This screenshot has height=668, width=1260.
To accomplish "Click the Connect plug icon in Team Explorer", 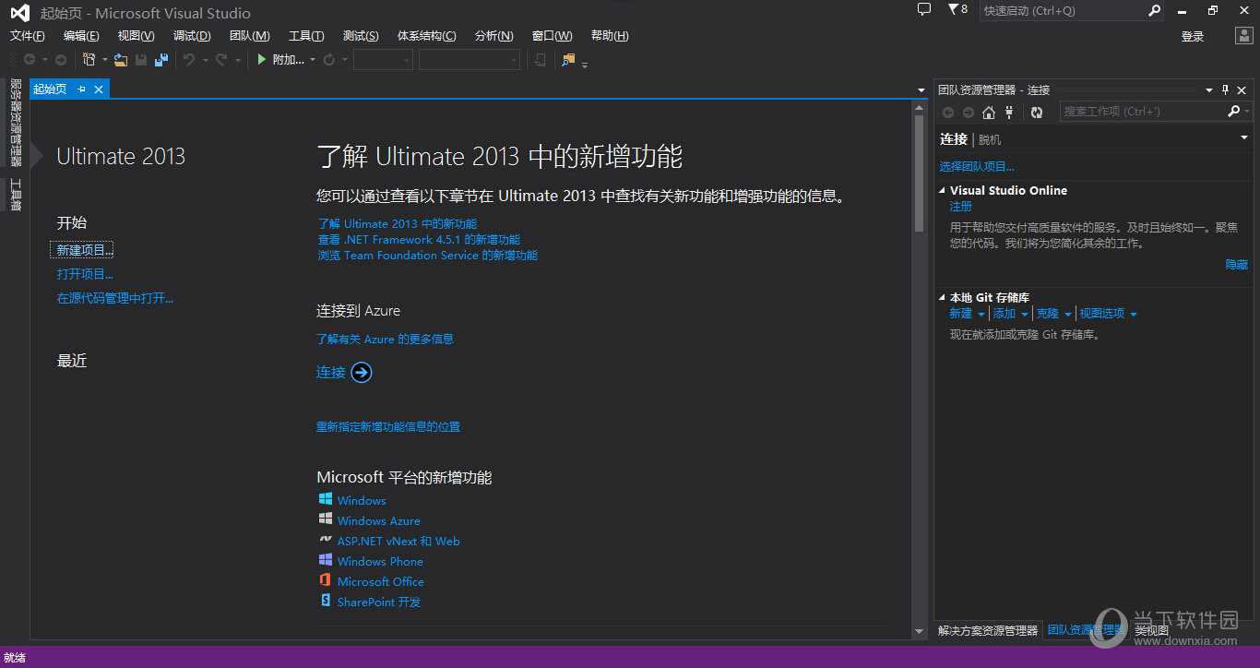I will pos(1009,112).
